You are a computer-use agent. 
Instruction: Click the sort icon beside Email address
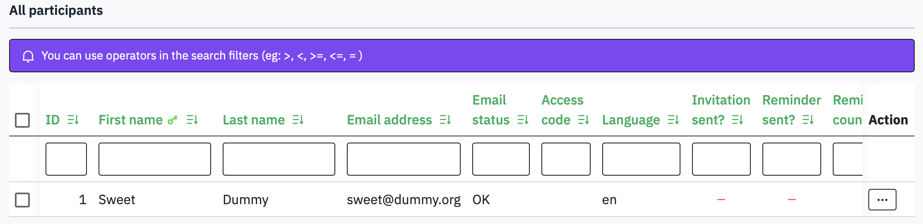445,120
